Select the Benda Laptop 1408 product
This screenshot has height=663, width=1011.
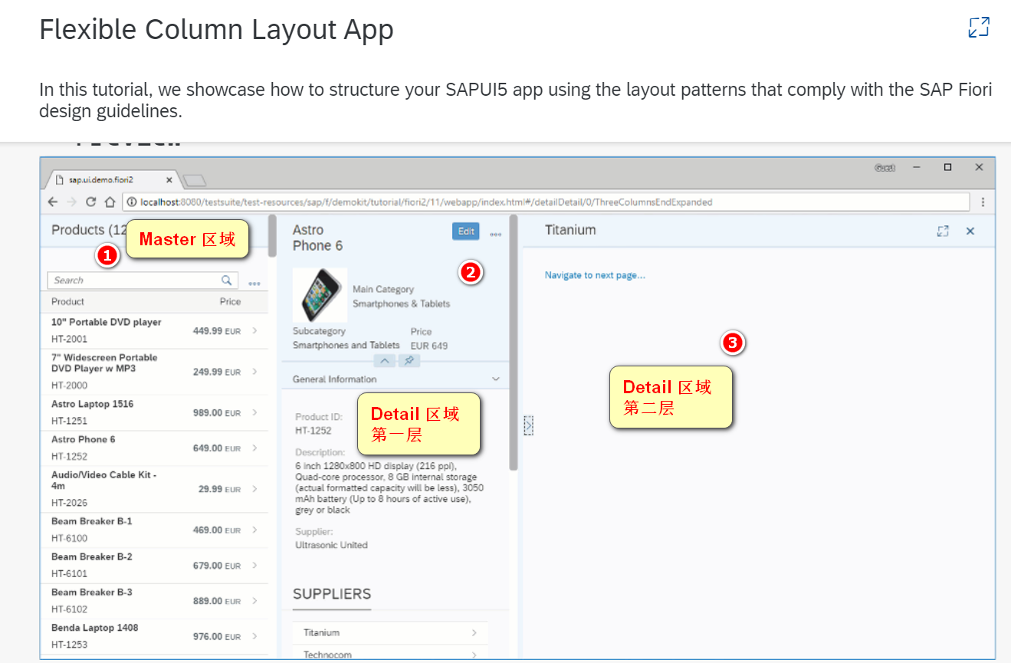click(x=153, y=636)
